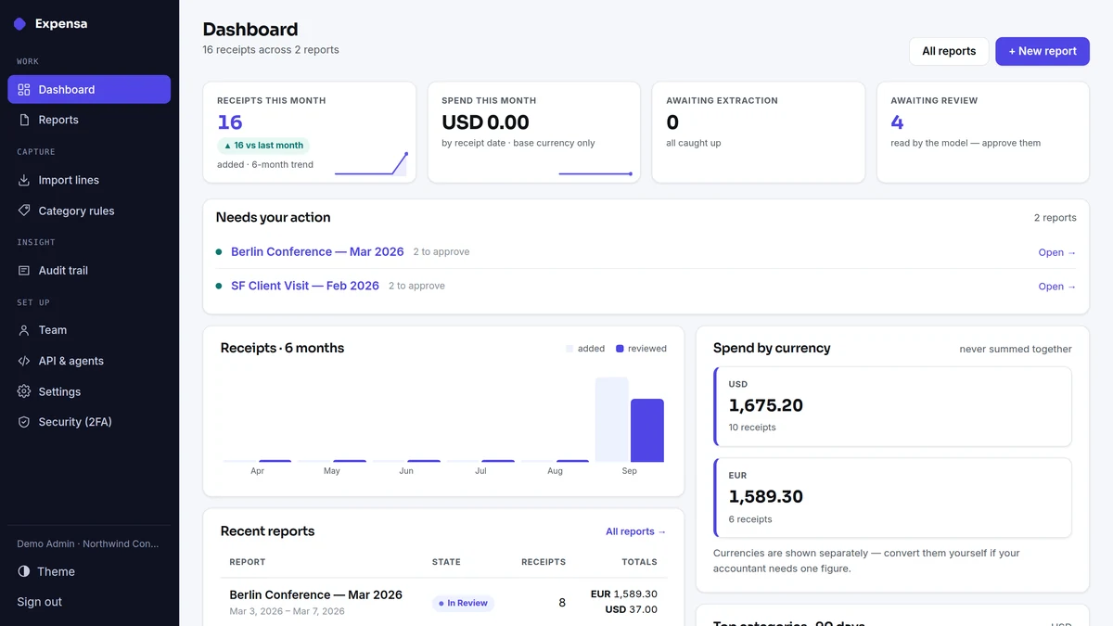Viewport: 1113px width, 626px height.
Task: Click the Awaiting extraction card
Action: pyautogui.click(x=759, y=132)
